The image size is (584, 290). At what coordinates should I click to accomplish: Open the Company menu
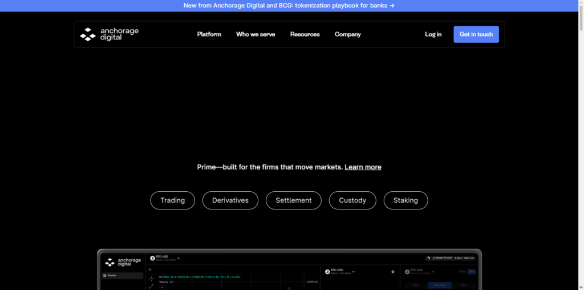(x=347, y=34)
